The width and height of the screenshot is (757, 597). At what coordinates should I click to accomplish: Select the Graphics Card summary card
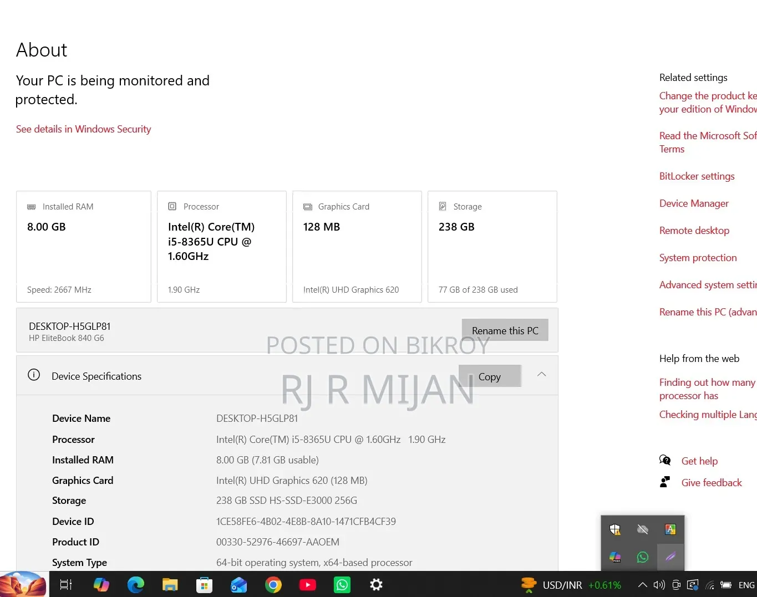coord(357,247)
